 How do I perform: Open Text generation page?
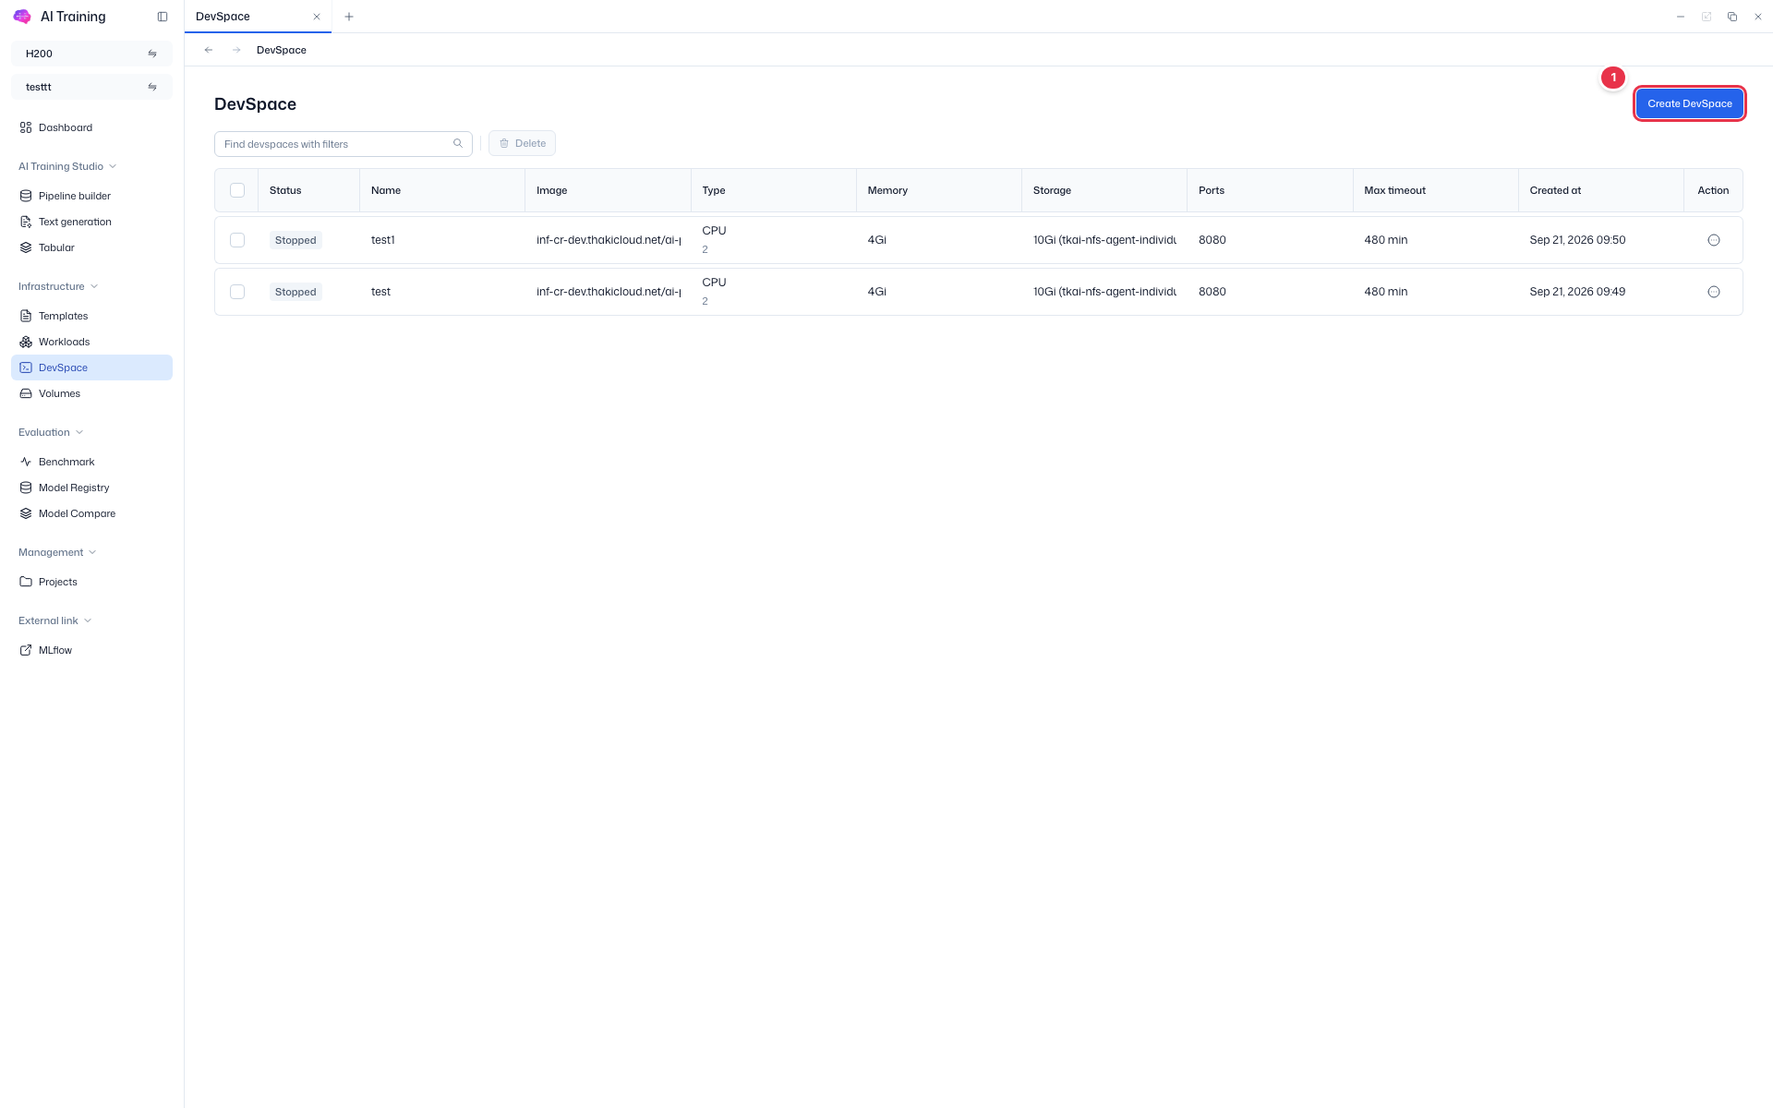(91, 222)
